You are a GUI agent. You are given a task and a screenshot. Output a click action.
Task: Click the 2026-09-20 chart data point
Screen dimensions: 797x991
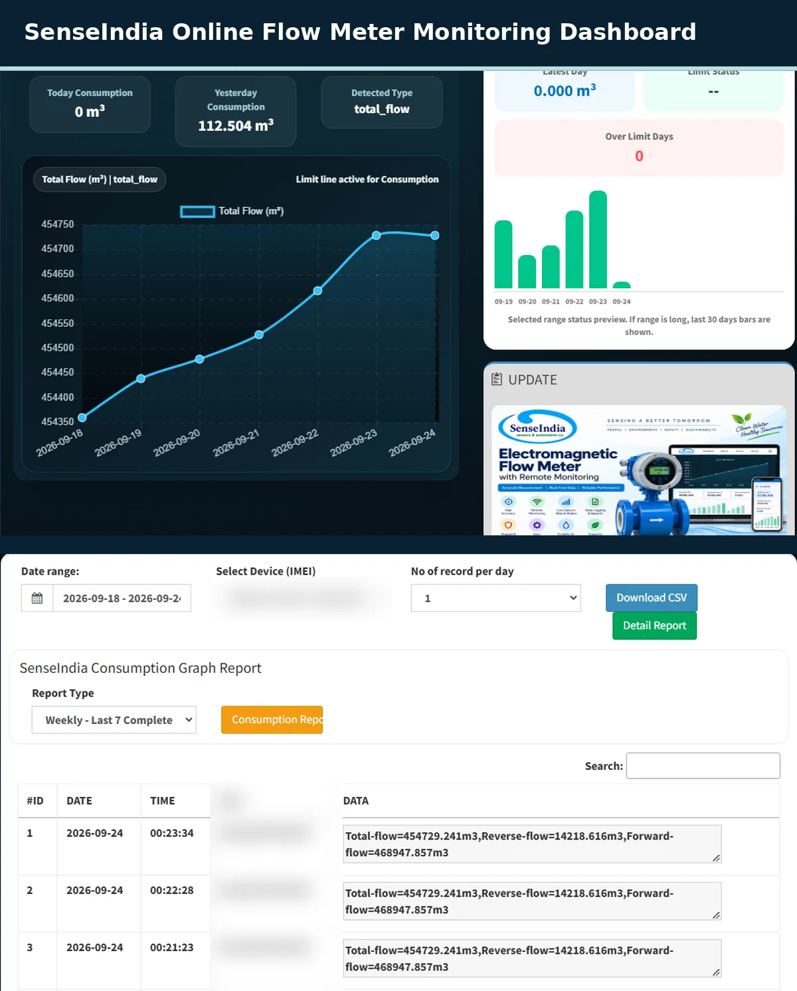(200, 359)
